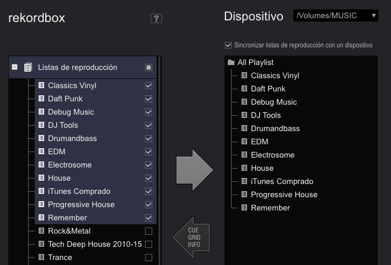Screen dimensions: 391x265
Task: Open the /Volumes/MUSIC device dropdown
Action: click(335, 15)
